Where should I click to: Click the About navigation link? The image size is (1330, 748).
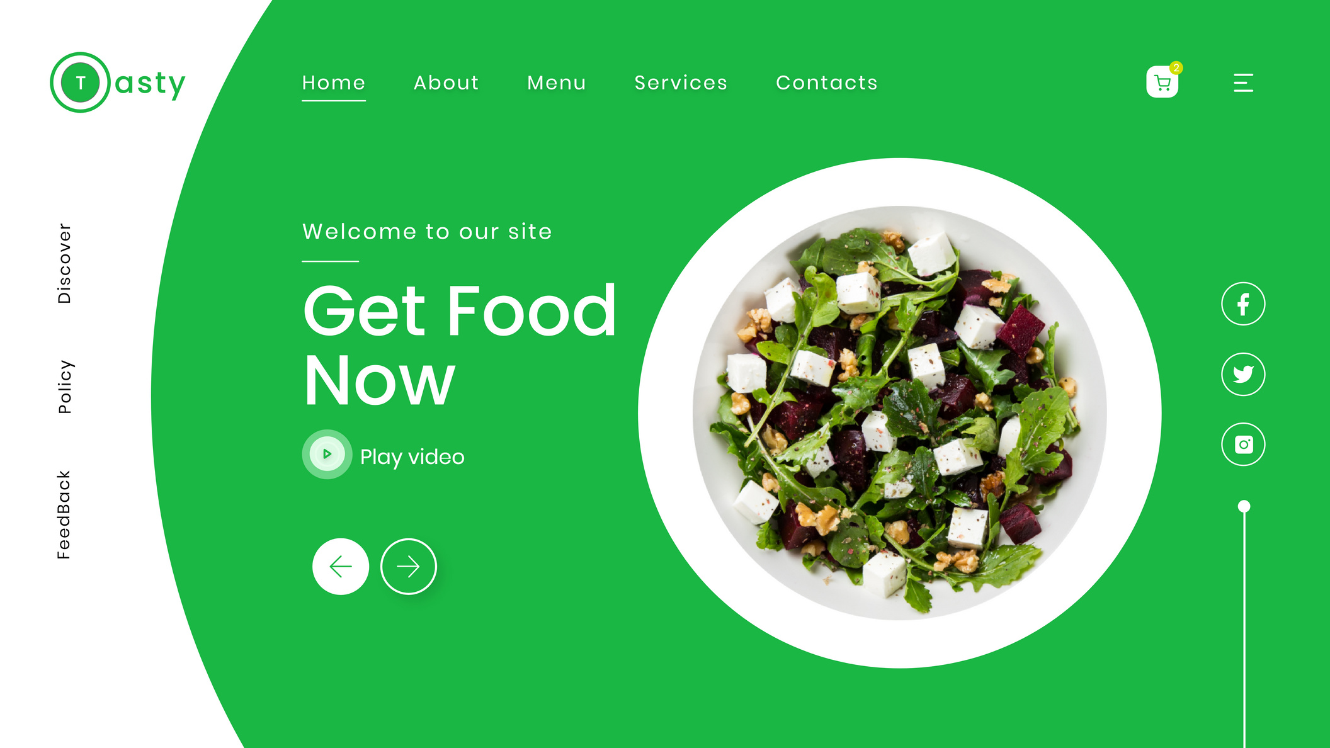(446, 82)
